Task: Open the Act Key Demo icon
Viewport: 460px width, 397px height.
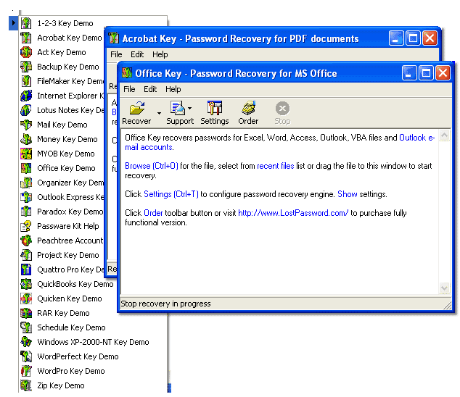Action: [x=26, y=52]
